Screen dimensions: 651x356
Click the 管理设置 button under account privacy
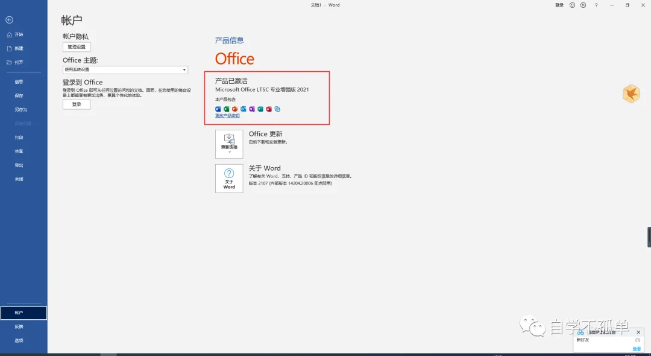click(77, 47)
